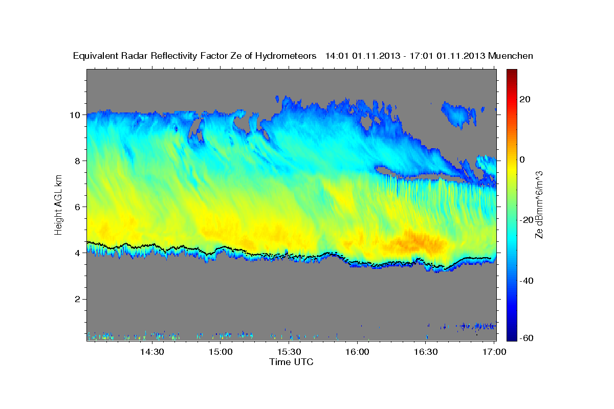The height and width of the screenshot is (409, 614).
Task: Click the 15:00 time tick label
Action: pyautogui.click(x=221, y=352)
